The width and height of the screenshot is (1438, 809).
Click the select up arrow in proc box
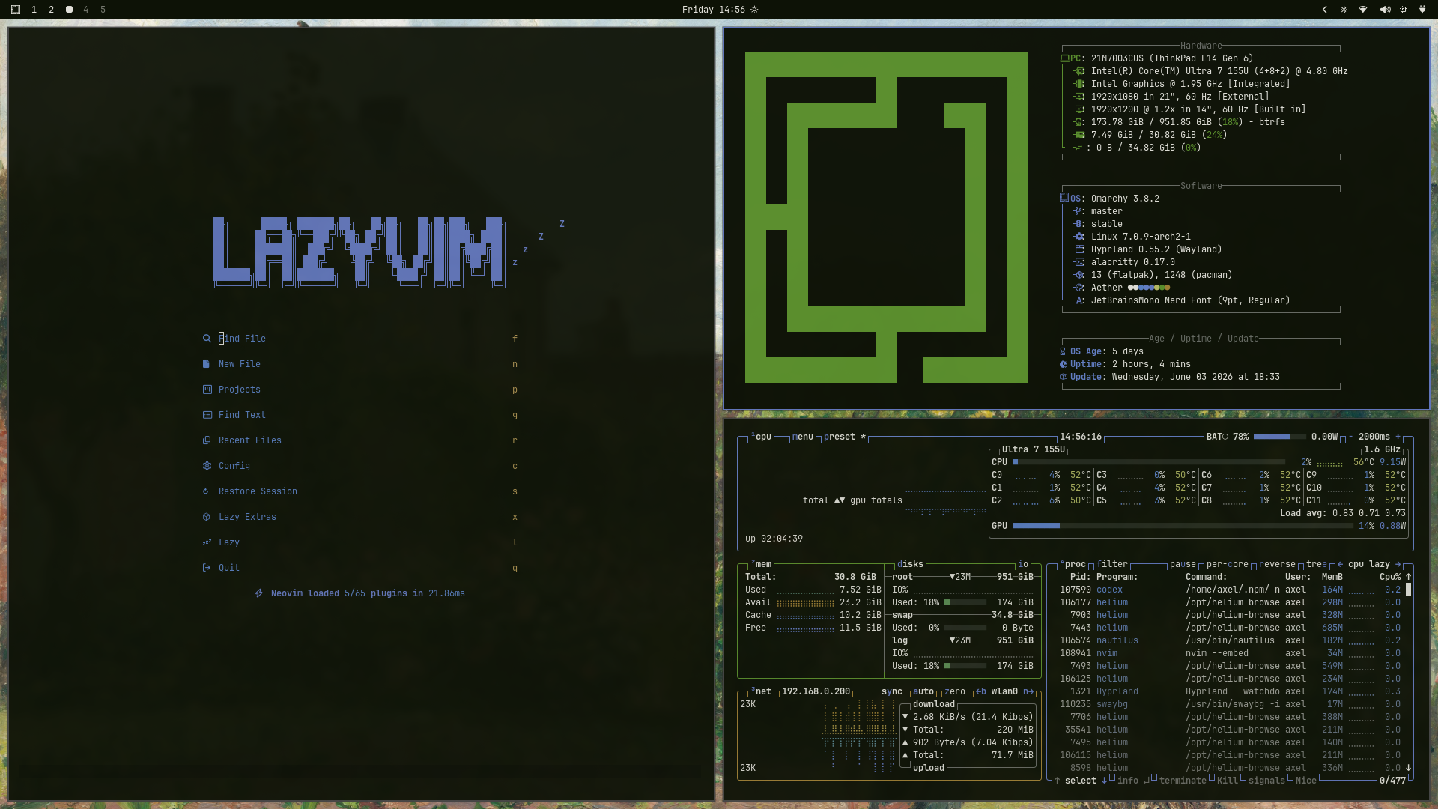1057,781
